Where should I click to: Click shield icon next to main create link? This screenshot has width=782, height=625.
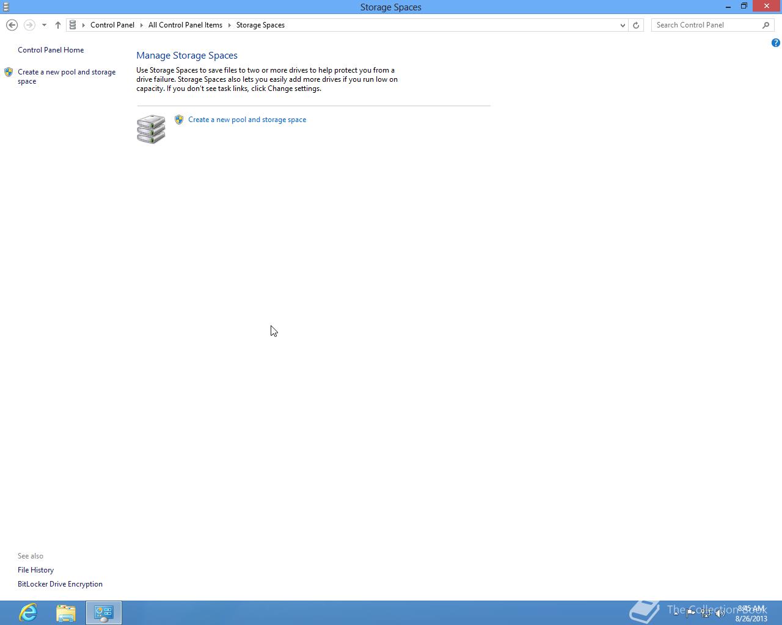179,120
